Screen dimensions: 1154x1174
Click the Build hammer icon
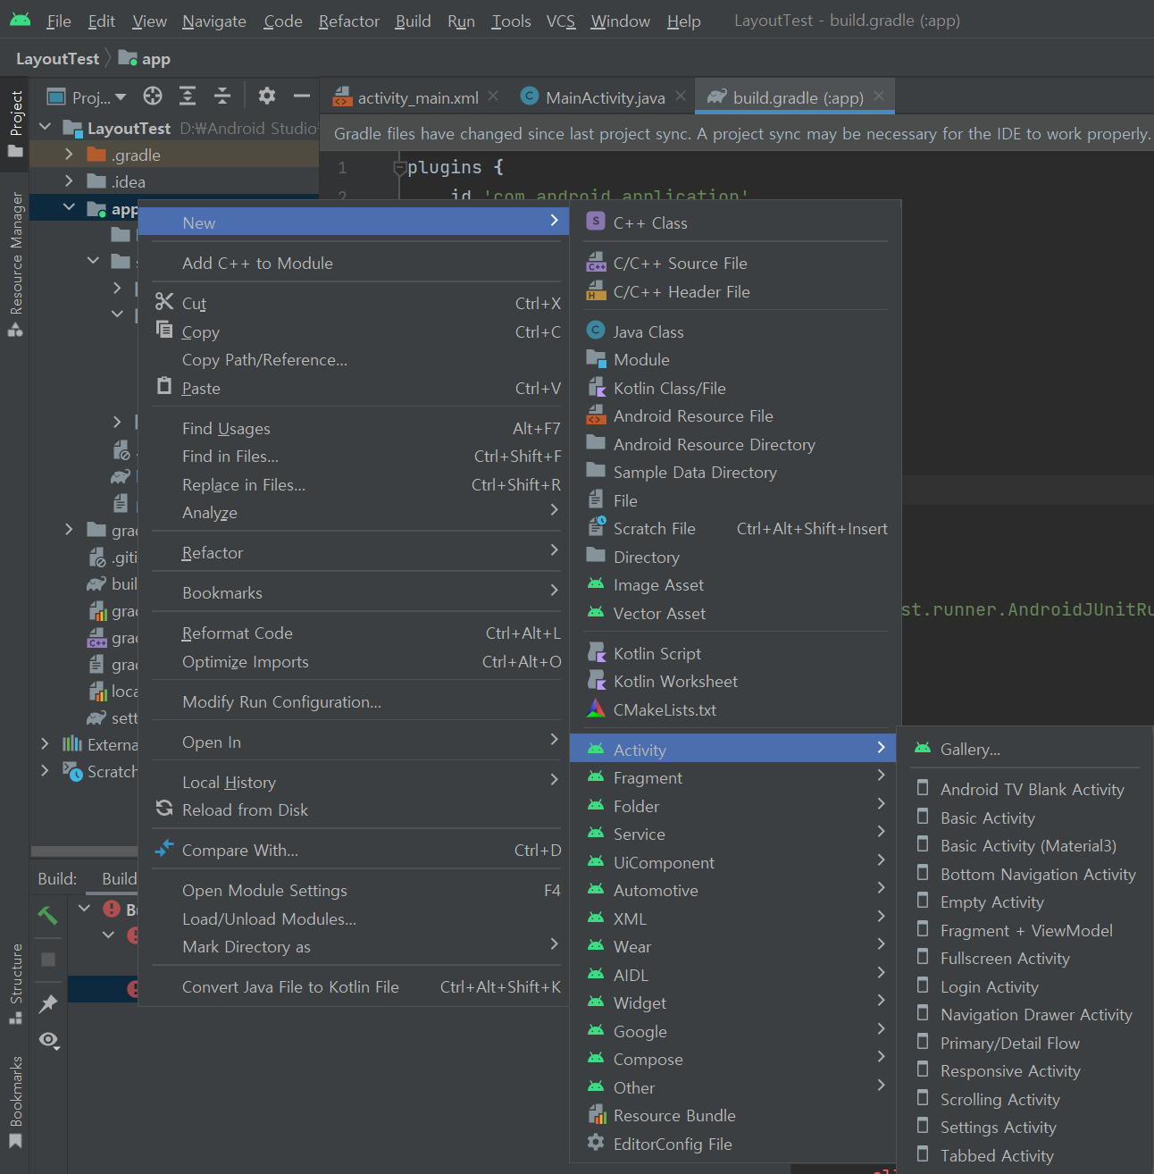pos(48,915)
